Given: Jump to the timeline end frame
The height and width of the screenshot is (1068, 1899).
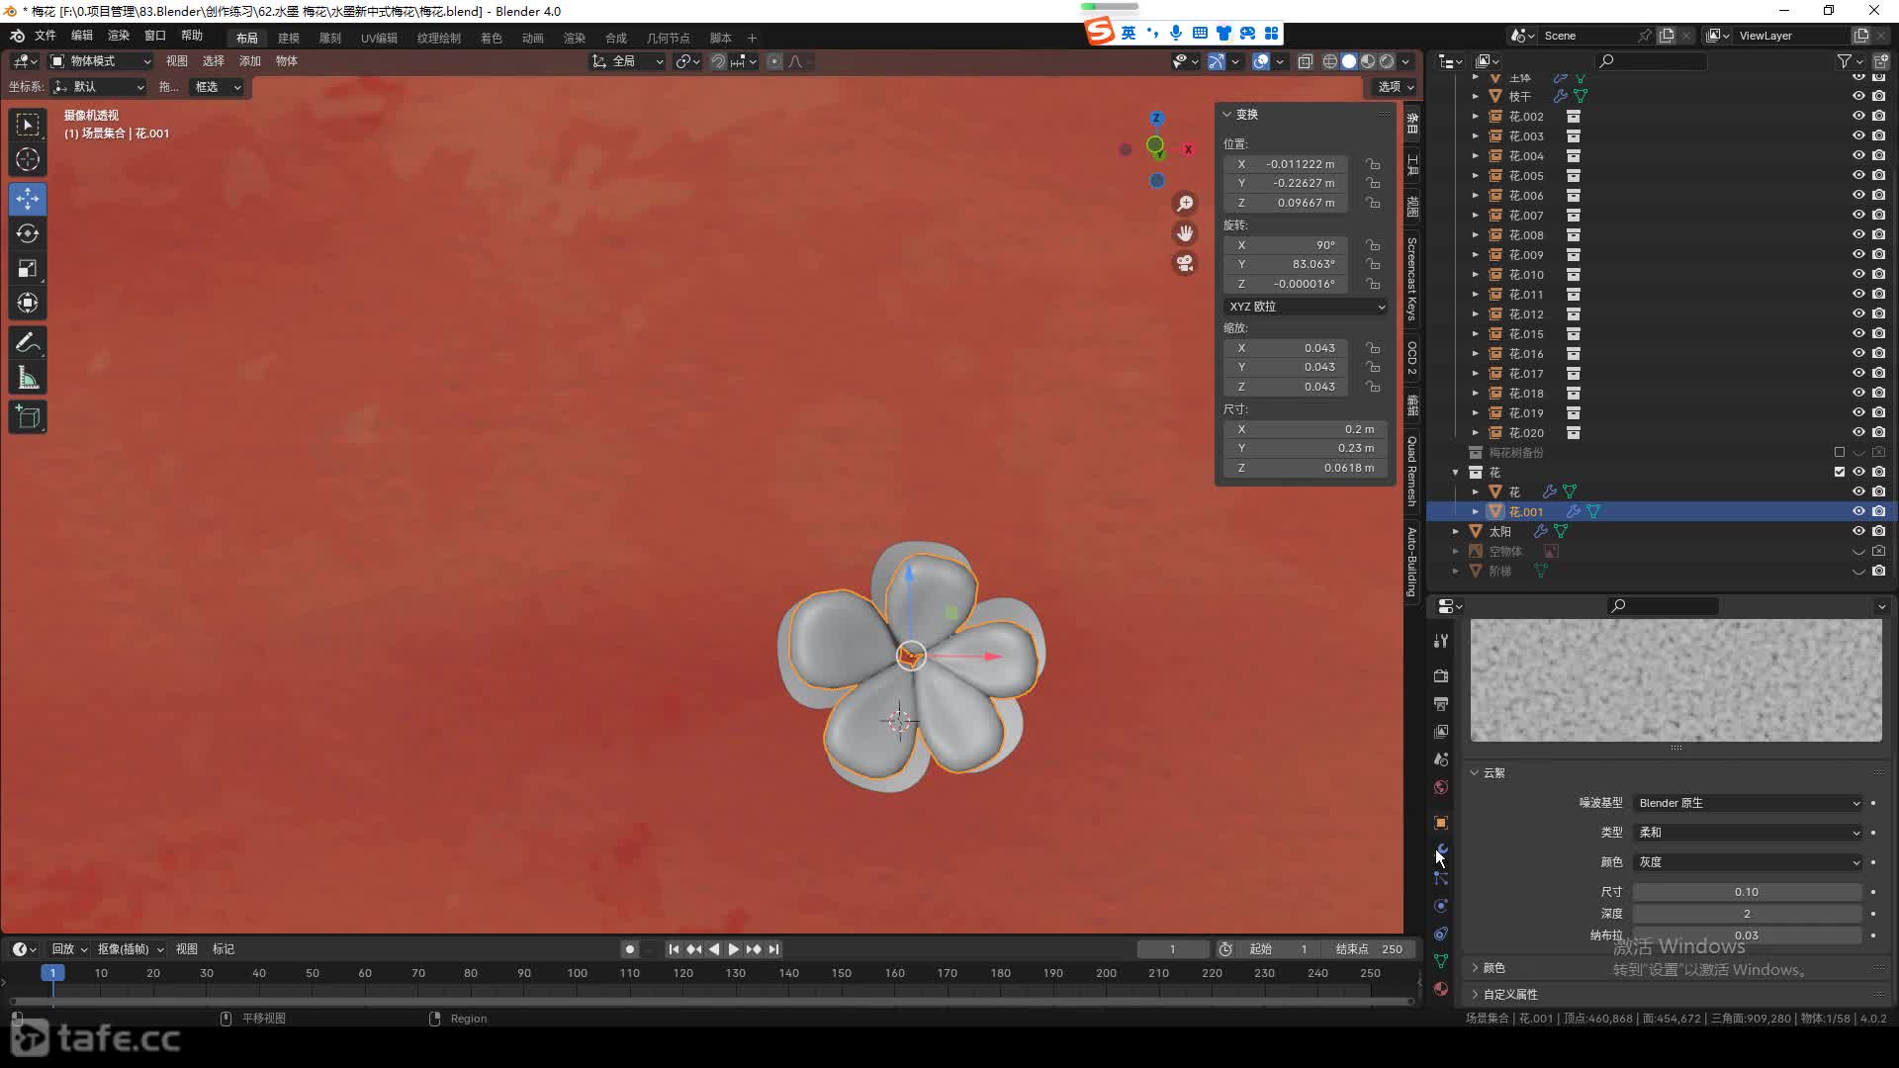Looking at the screenshot, I should click(x=773, y=949).
